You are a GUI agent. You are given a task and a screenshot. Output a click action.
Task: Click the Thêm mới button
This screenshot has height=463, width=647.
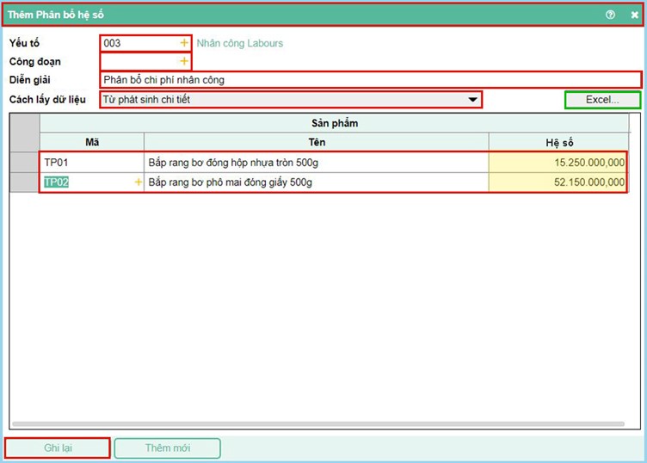(167, 448)
